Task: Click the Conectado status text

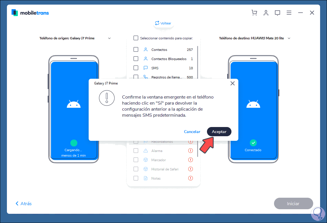Action: pos(253,150)
